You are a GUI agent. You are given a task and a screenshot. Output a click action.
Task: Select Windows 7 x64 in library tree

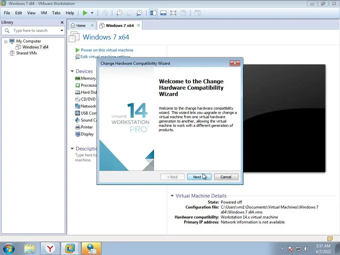[35, 47]
